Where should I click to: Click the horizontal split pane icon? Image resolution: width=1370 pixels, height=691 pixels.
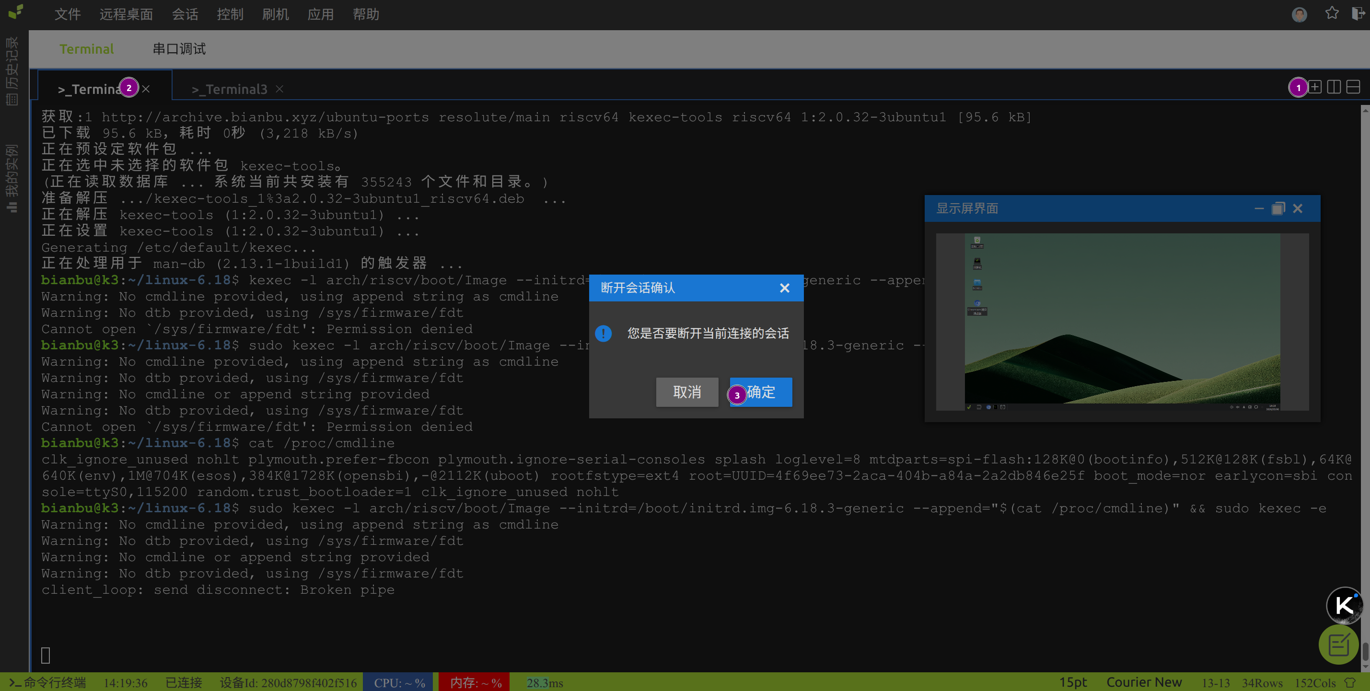click(x=1353, y=87)
